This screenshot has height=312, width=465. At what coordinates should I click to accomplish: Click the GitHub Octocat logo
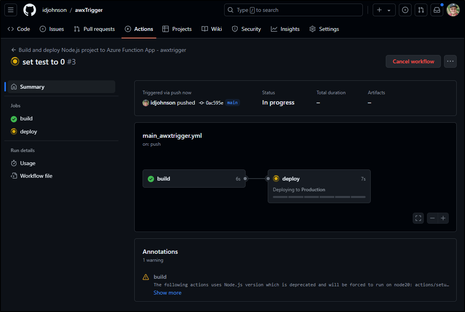[x=30, y=10]
